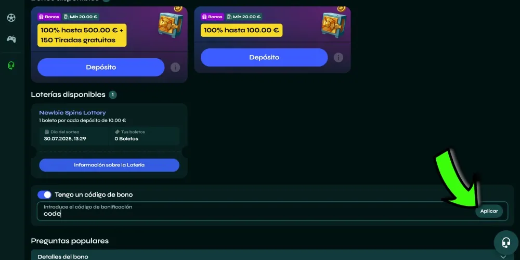Open the floating live chat headset button

point(506,243)
